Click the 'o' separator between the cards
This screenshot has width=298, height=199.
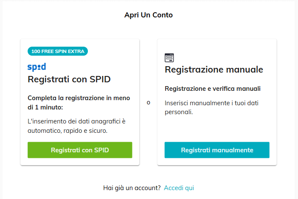[149, 103]
